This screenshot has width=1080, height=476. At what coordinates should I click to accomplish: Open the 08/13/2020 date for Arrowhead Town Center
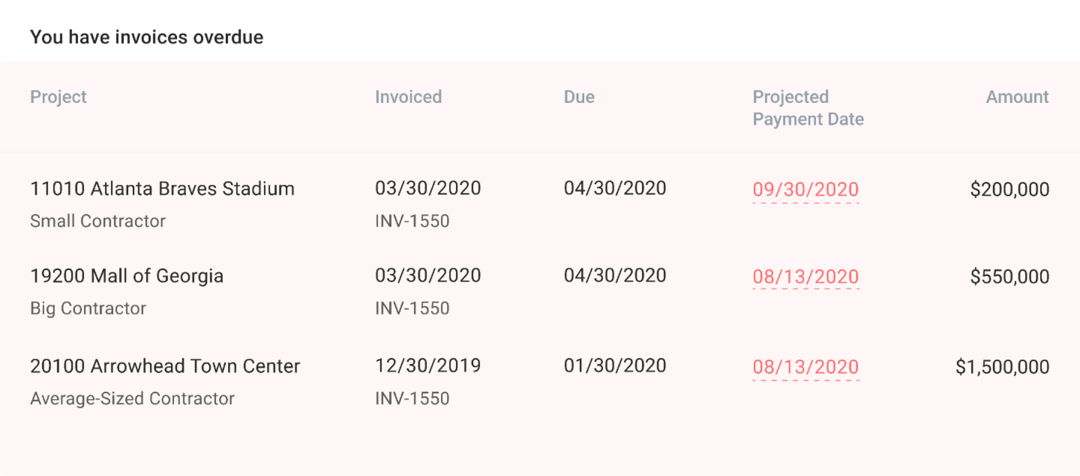click(805, 367)
